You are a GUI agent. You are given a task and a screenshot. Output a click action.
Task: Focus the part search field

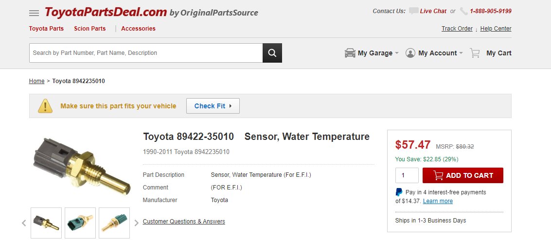pos(146,53)
